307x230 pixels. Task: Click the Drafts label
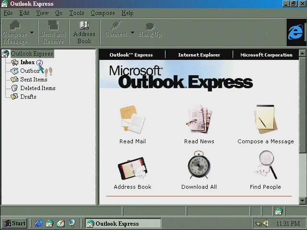(x=28, y=97)
